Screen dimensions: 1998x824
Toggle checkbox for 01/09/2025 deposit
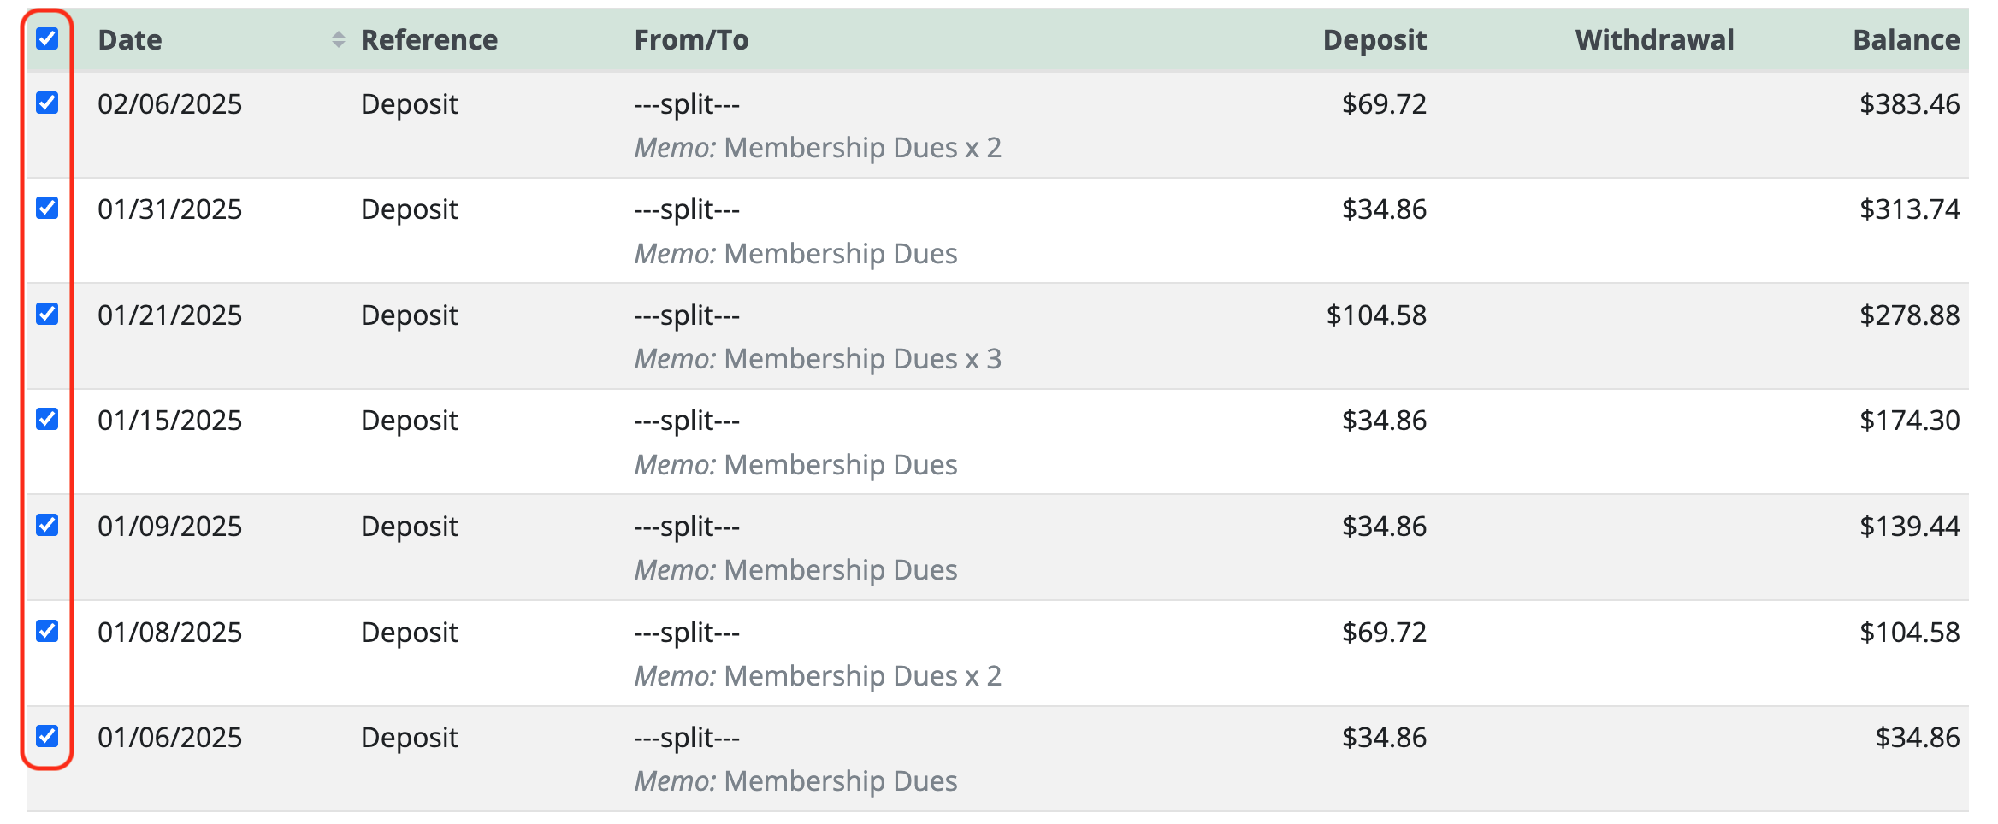pyautogui.click(x=47, y=525)
